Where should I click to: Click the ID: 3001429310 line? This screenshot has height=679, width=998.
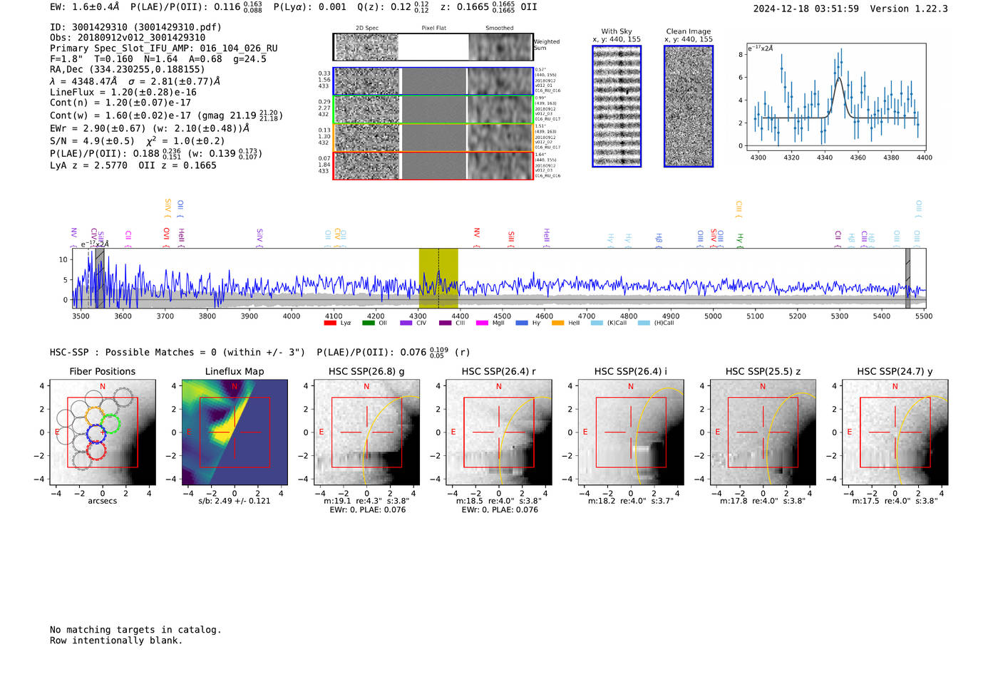135,27
